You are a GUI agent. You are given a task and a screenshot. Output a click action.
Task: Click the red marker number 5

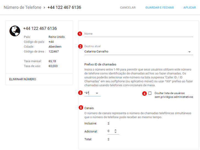pos(81,108)
